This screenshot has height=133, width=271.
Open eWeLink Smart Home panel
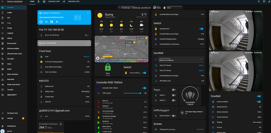13,54
